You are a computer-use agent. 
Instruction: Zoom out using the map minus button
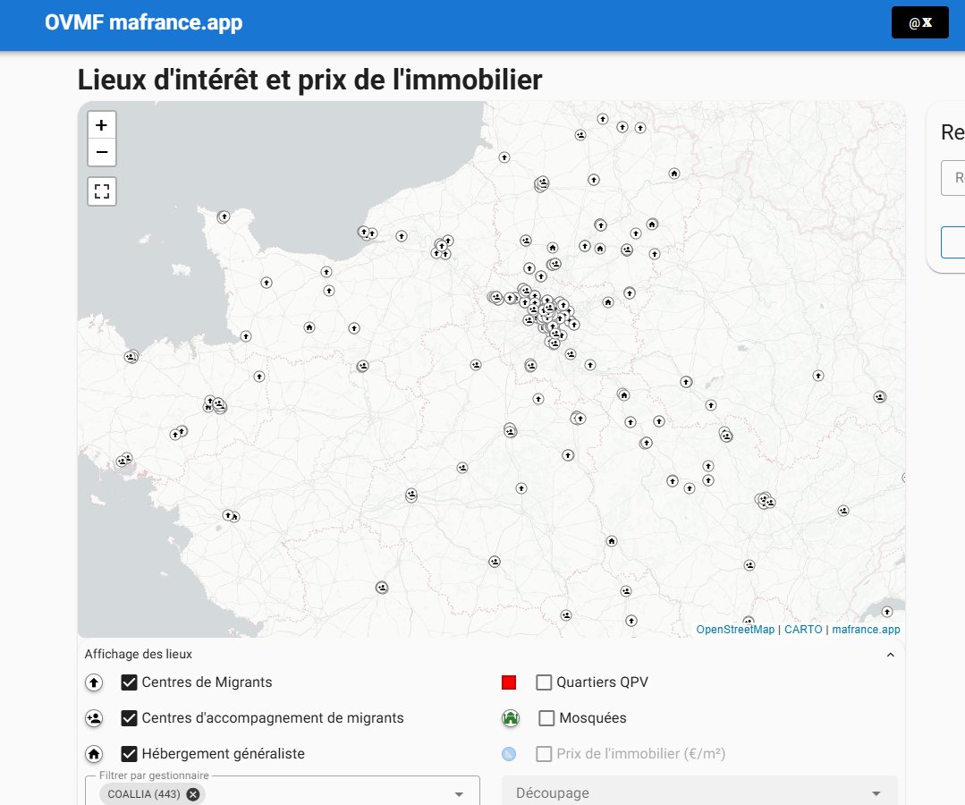(x=102, y=152)
